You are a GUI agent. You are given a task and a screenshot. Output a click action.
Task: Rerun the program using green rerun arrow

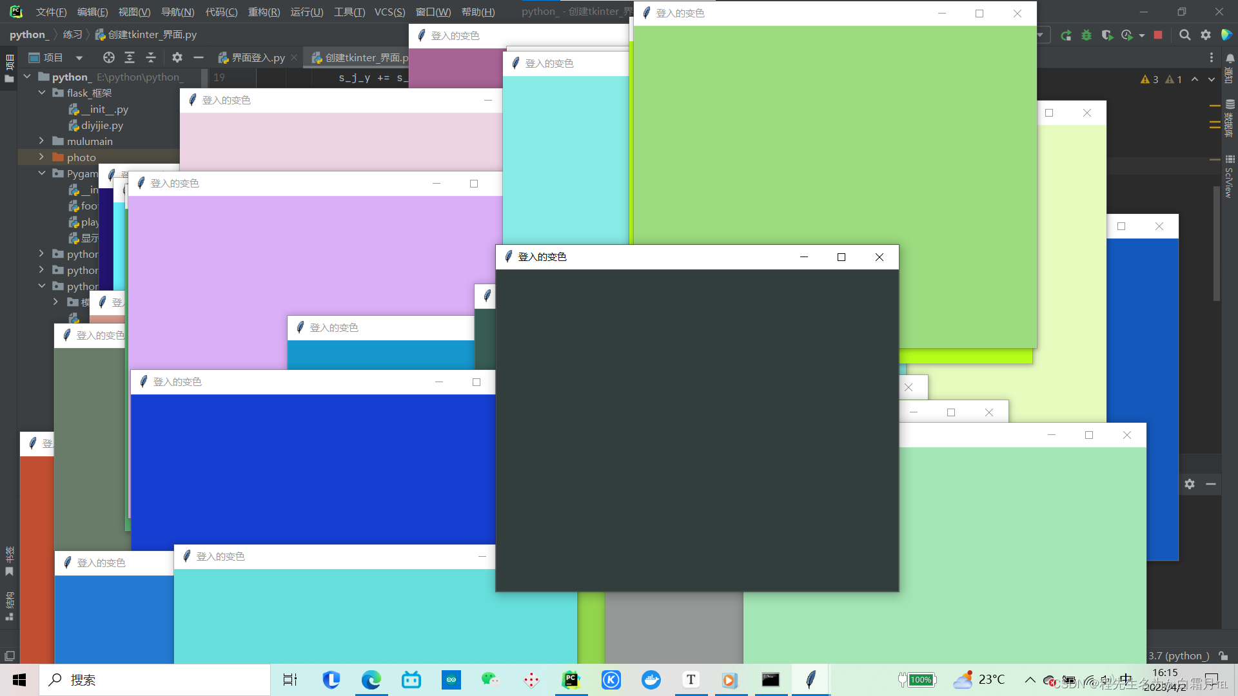pos(1066,35)
